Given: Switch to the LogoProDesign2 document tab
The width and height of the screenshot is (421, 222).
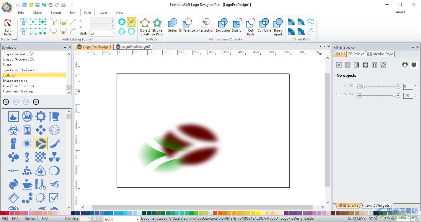Looking at the screenshot, I should click(133, 46).
